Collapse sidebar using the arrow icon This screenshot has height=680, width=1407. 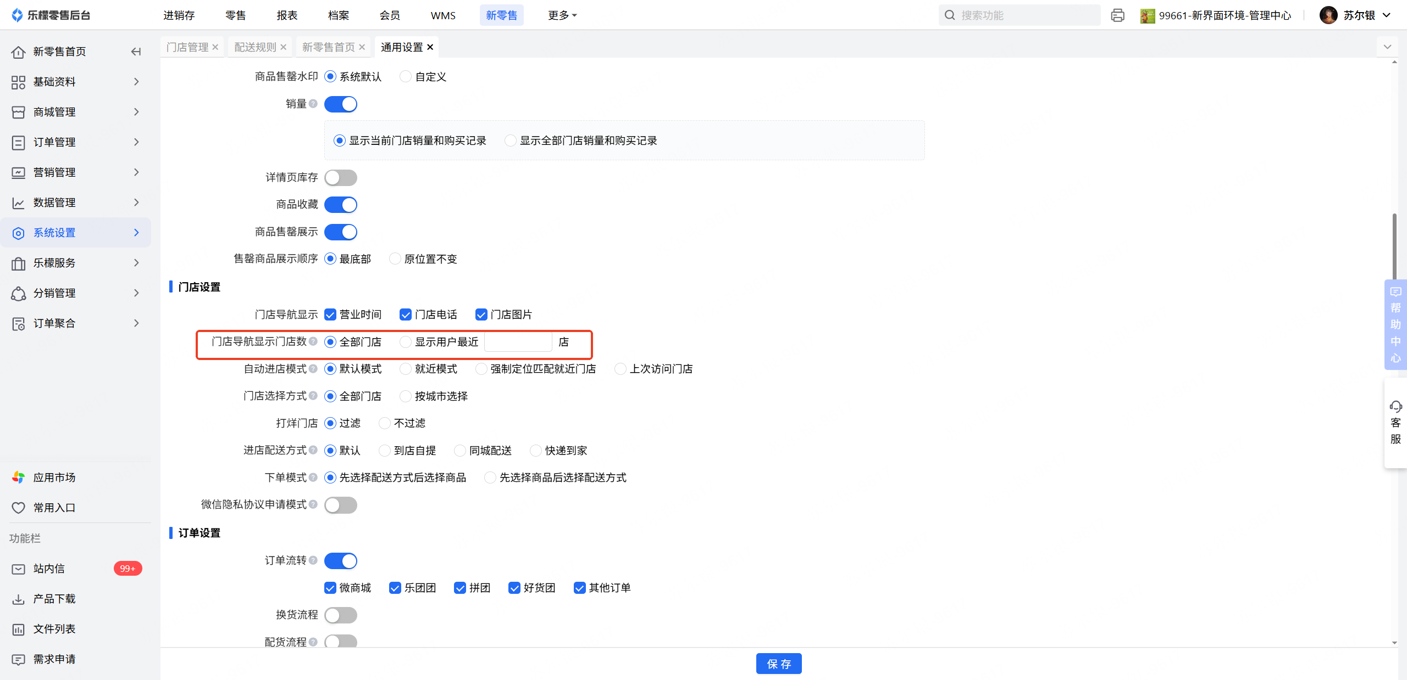[x=136, y=52]
